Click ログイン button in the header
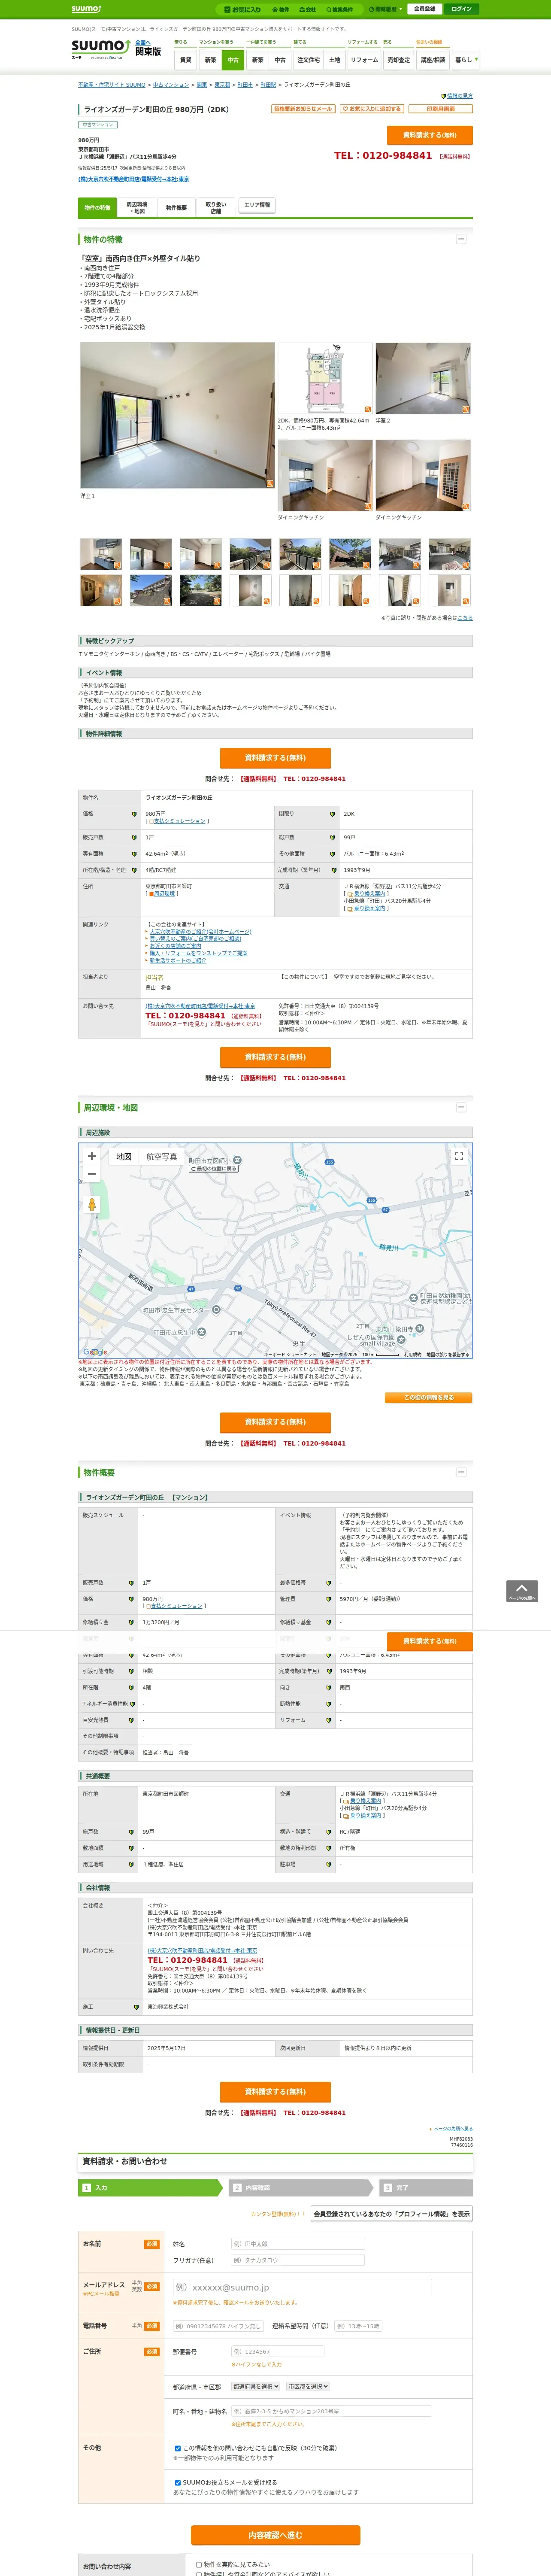 [461, 9]
